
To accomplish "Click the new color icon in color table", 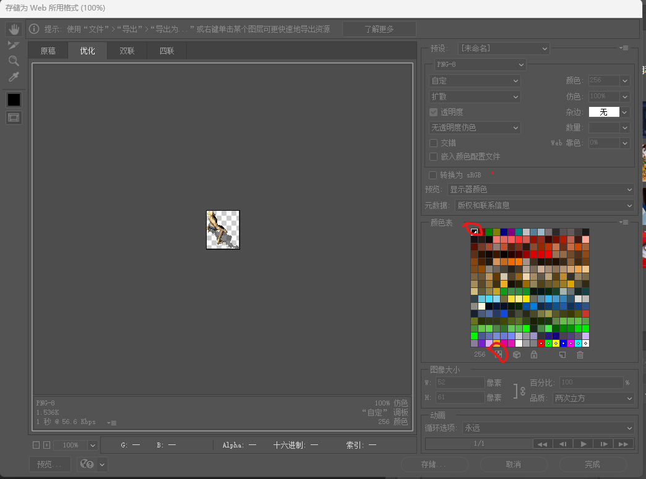I will pos(562,354).
